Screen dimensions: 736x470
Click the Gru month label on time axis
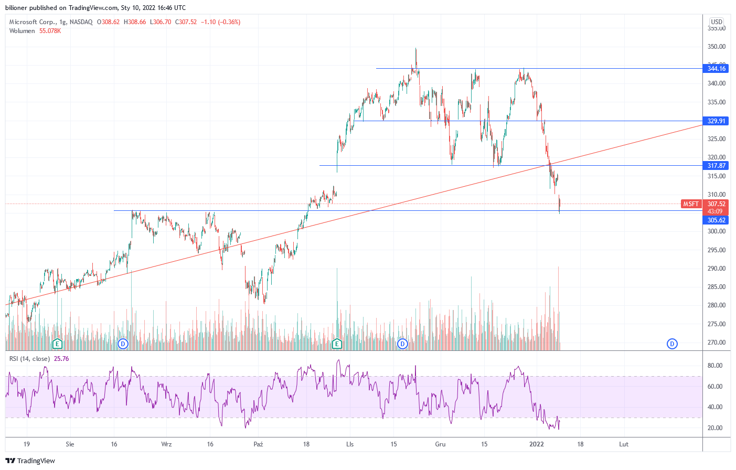click(440, 444)
